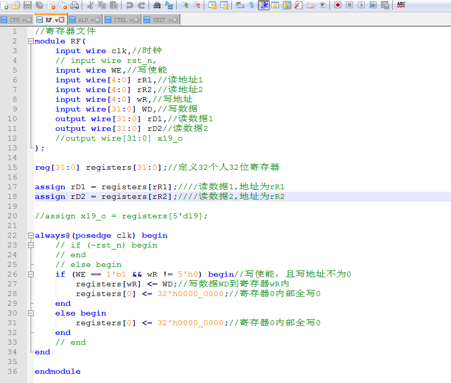Toggle the Word Wrap icon
The height and width of the screenshot is (383, 451).
(x=240, y=5)
